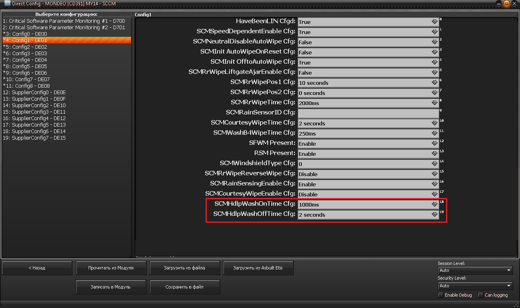The image size is (520, 308).
Task: Open the SCMHdlpWashOffTime Cfg dropdown
Action: [368, 215]
